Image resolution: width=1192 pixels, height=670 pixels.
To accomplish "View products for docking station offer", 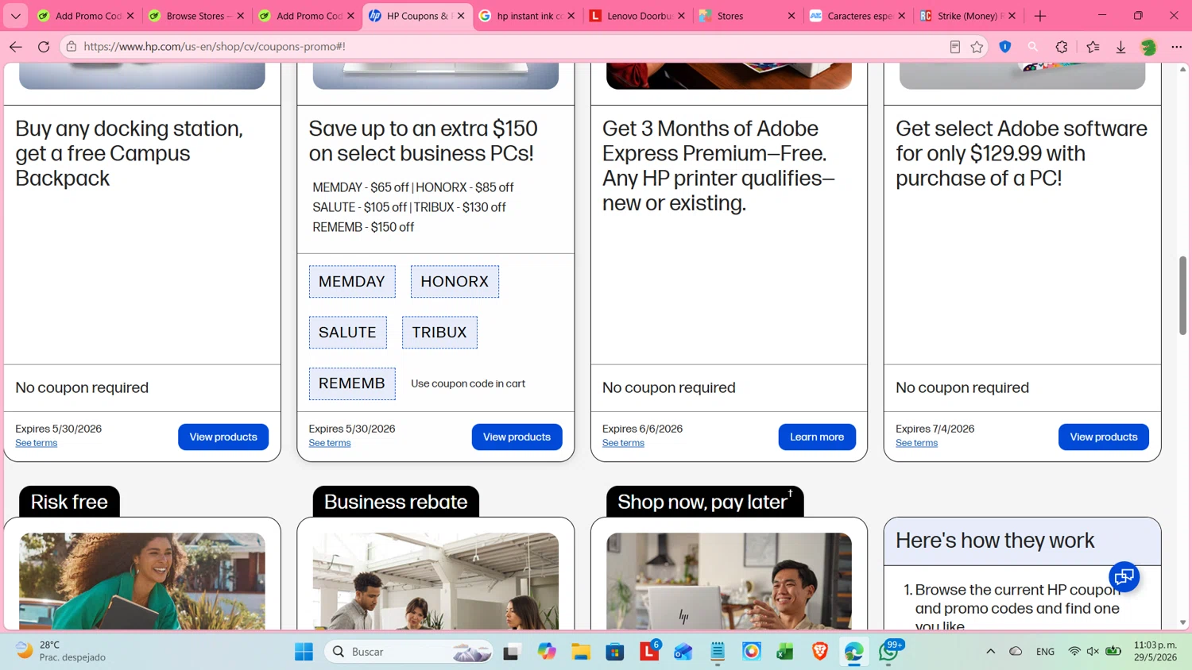I will coord(223,437).
